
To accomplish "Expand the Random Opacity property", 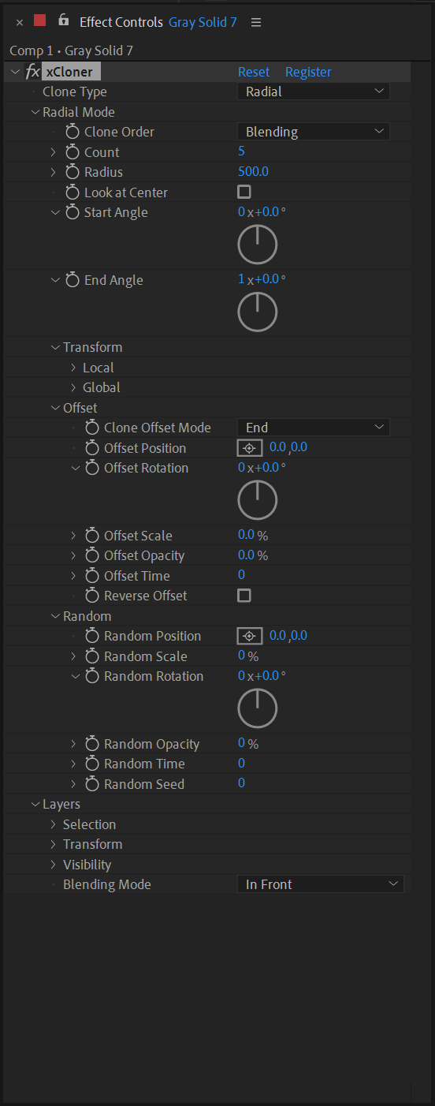I will pos(73,743).
